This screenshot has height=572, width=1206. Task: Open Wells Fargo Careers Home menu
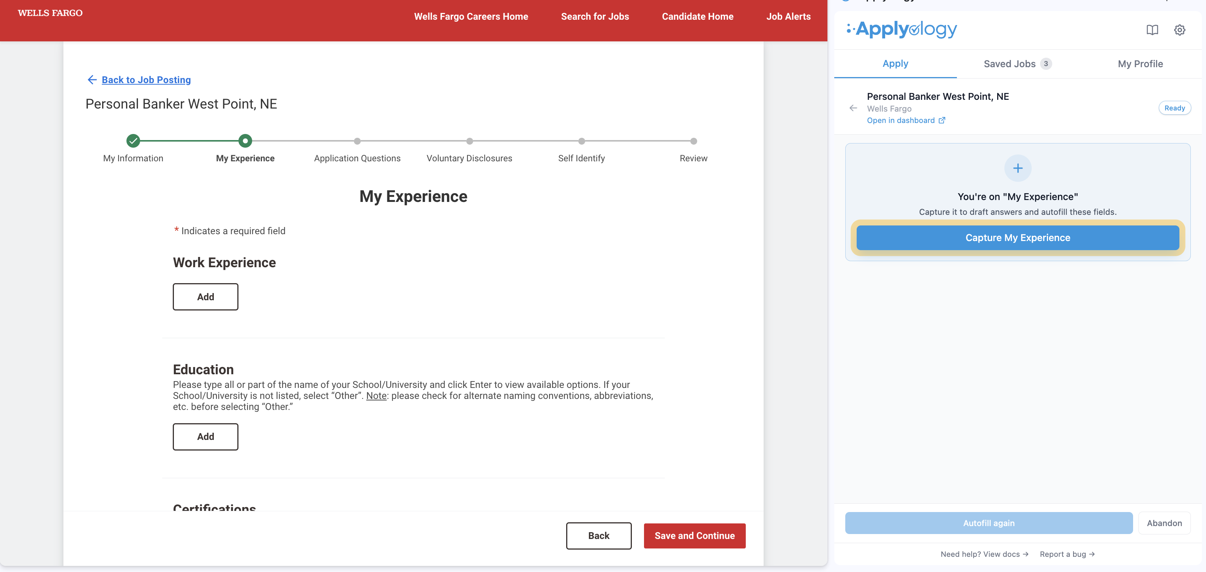470,16
